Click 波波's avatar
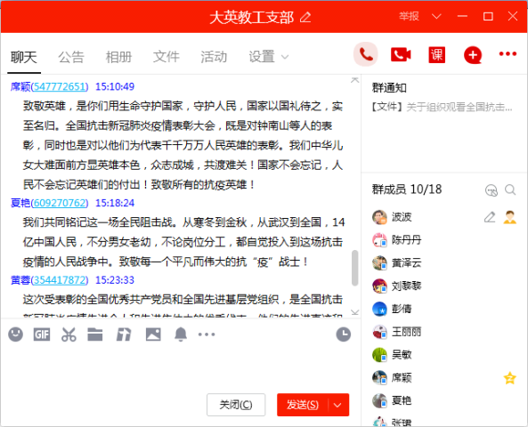Image resolution: width=528 pixels, height=427 pixels. (x=379, y=217)
